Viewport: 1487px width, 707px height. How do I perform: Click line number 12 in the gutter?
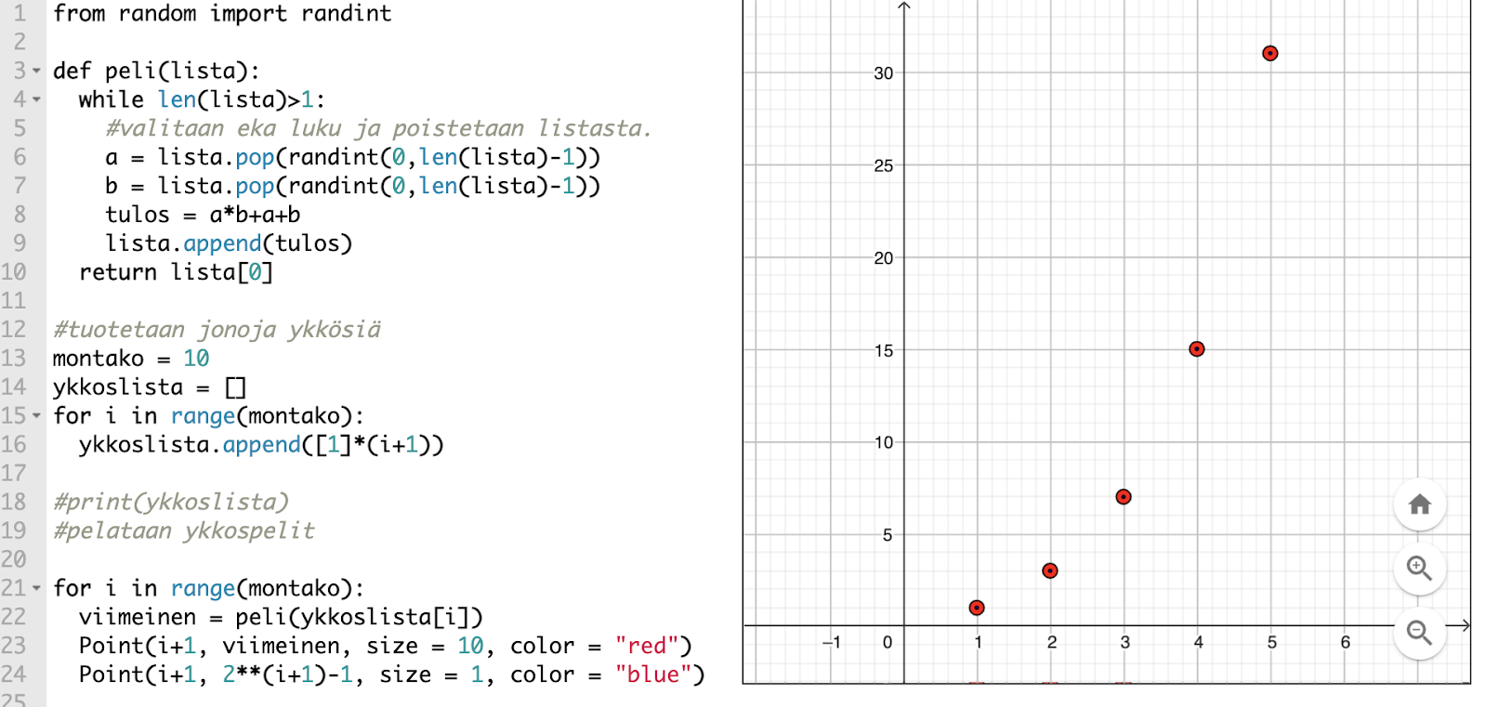tap(14, 330)
